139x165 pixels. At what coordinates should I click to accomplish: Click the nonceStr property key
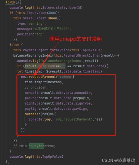33,93
